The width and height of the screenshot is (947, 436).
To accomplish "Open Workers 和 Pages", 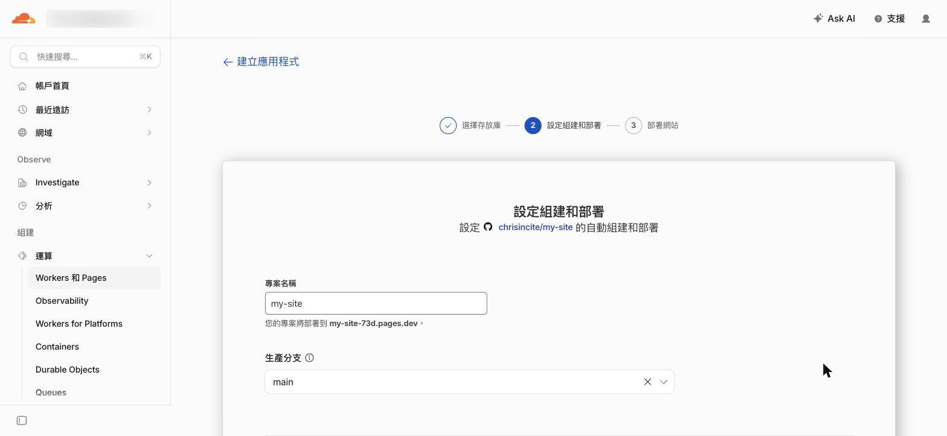I will pyautogui.click(x=94, y=278).
